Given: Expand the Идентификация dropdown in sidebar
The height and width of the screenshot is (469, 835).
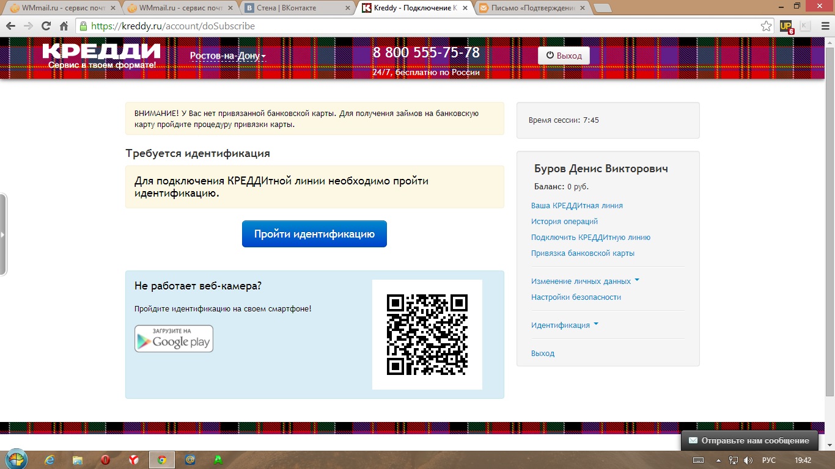Looking at the screenshot, I should [x=565, y=325].
